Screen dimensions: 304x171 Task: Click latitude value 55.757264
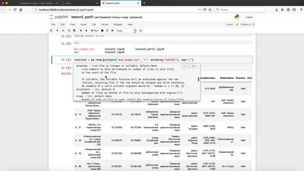click(x=136, y=127)
